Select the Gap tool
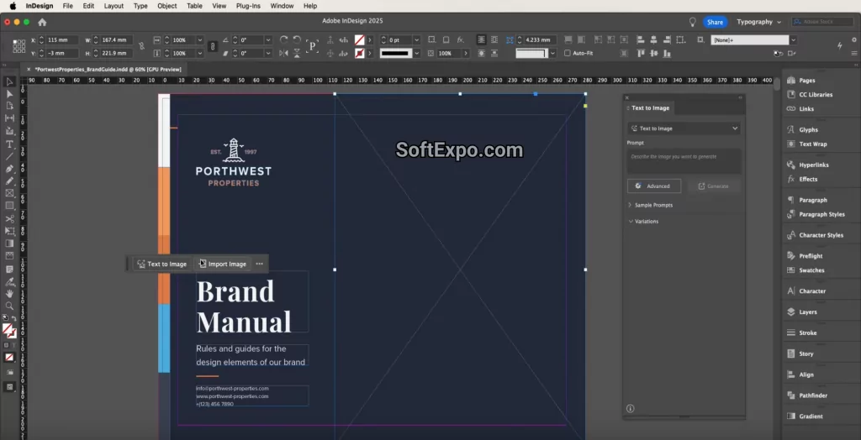861x440 pixels. (x=9, y=118)
